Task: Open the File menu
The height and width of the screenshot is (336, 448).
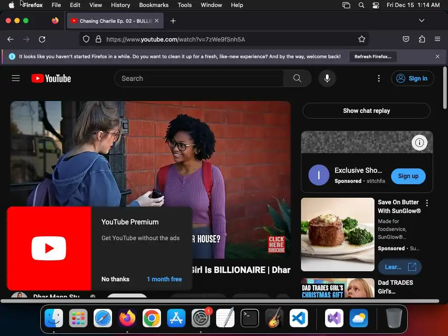Action: 56,5
